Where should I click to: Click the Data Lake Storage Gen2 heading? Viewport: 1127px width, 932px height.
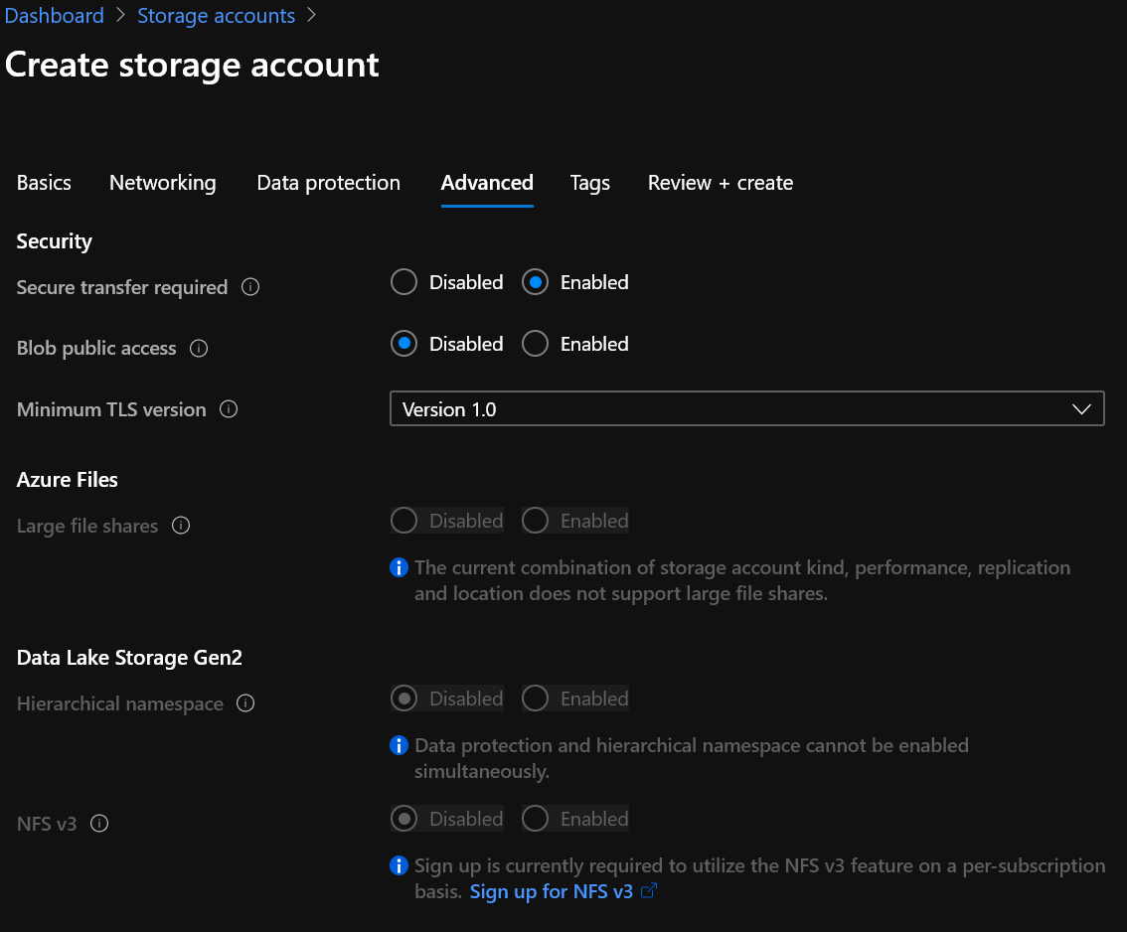(129, 658)
